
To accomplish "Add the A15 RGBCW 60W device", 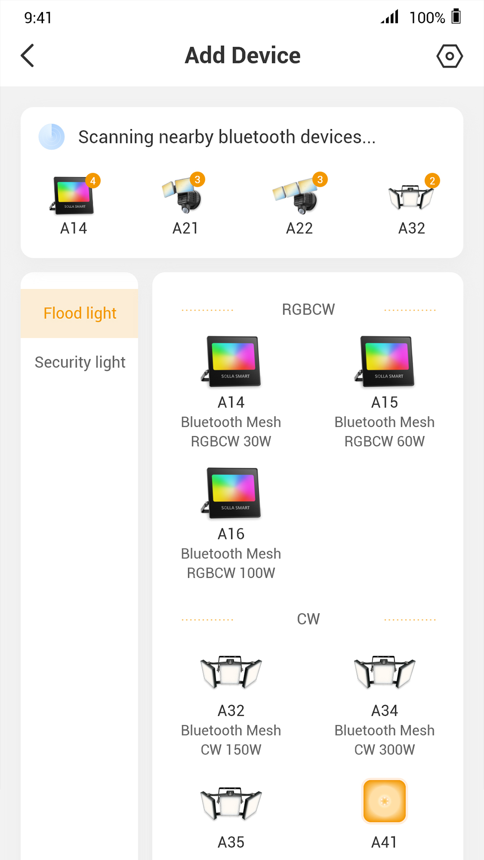I will tap(385, 391).
